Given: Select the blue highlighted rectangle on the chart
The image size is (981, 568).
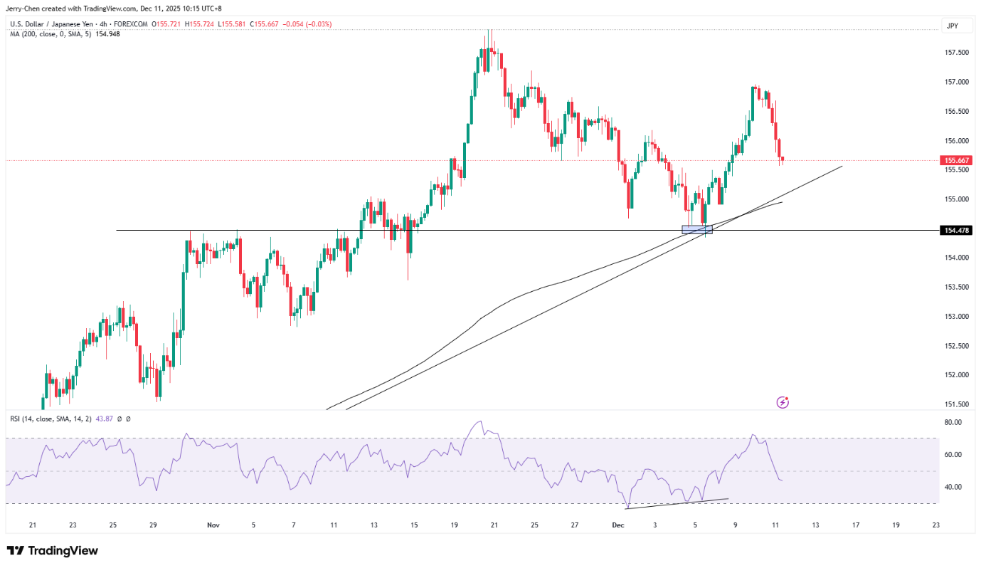Looking at the screenshot, I should click(x=696, y=229).
